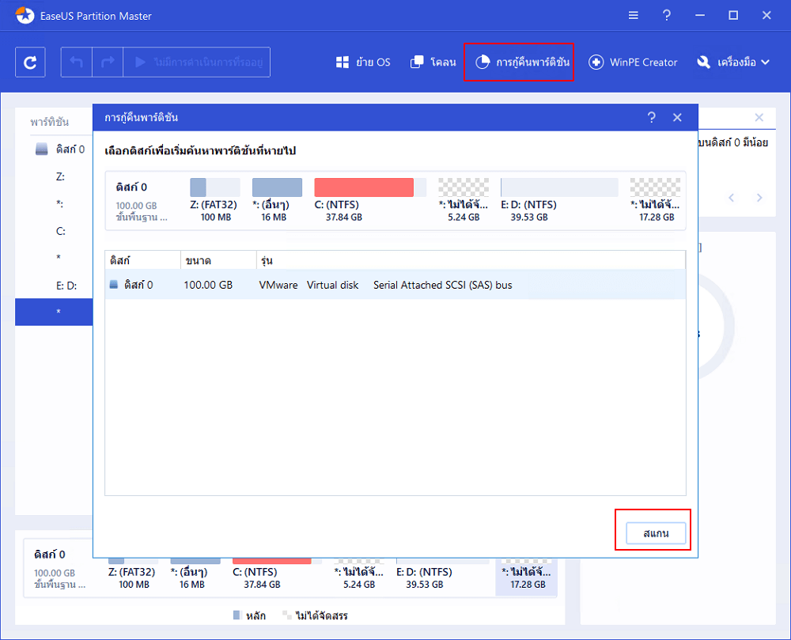791x640 pixels.
Task: Click the help question mark in the title bar
Action: coord(666,16)
